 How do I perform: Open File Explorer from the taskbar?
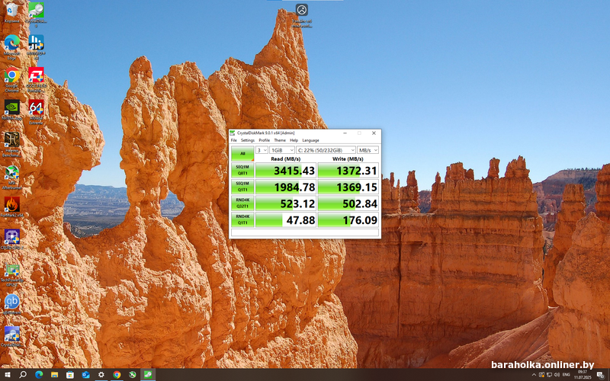point(54,375)
